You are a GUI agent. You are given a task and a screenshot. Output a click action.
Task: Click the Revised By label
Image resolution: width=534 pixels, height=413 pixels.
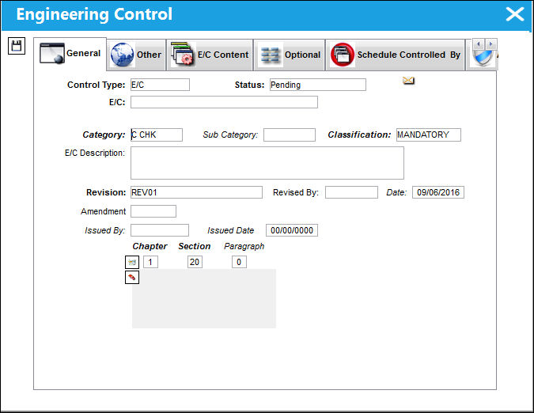click(296, 192)
